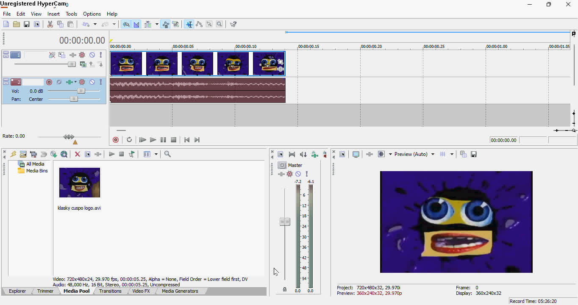This screenshot has height=305, width=578.
Task: Click Remove Unused Media lightning icon
Action: click(13, 154)
